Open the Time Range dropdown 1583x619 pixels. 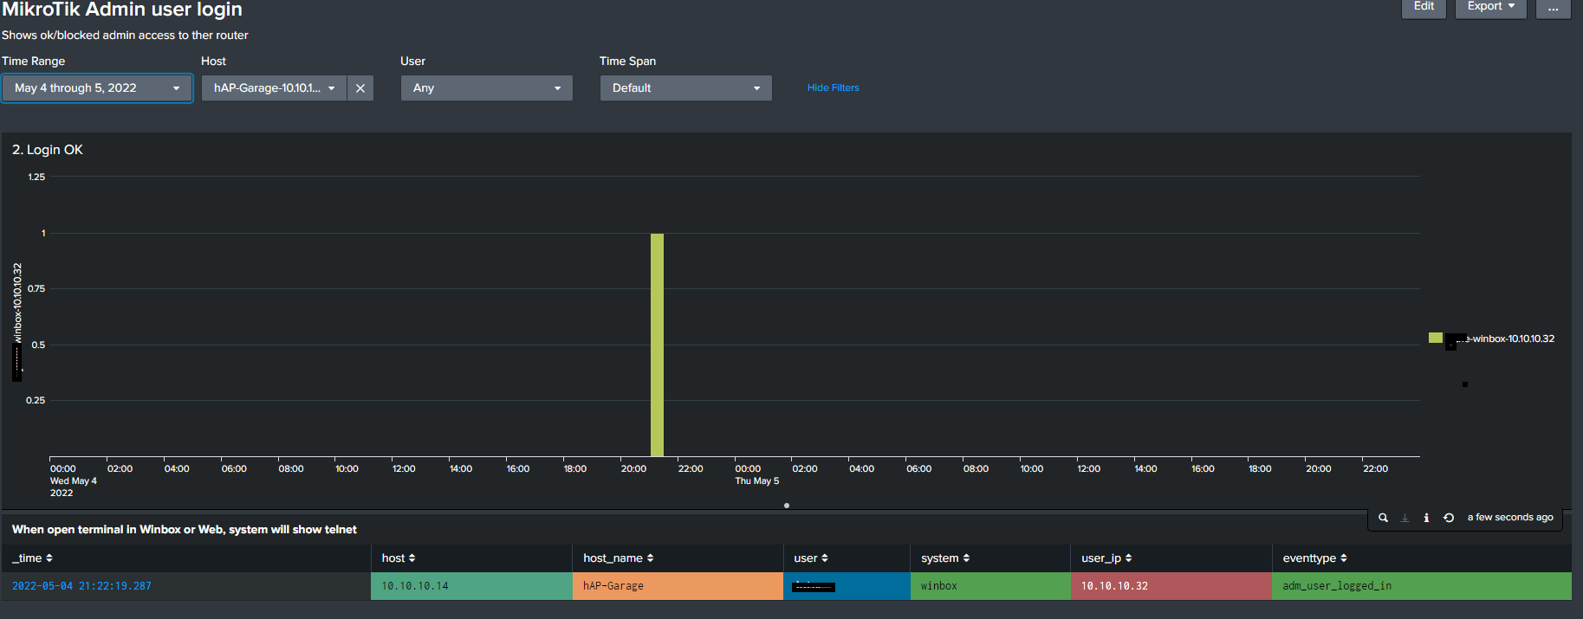click(x=96, y=88)
